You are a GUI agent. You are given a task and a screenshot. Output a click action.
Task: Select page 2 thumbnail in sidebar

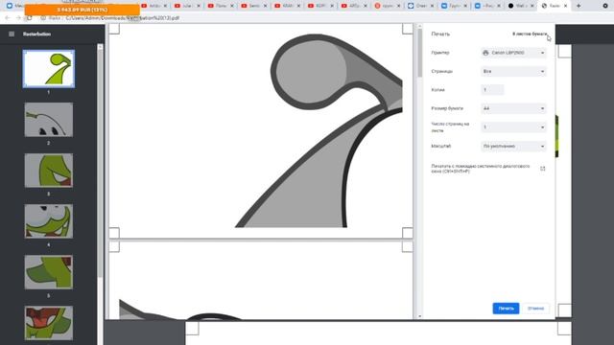point(49,120)
